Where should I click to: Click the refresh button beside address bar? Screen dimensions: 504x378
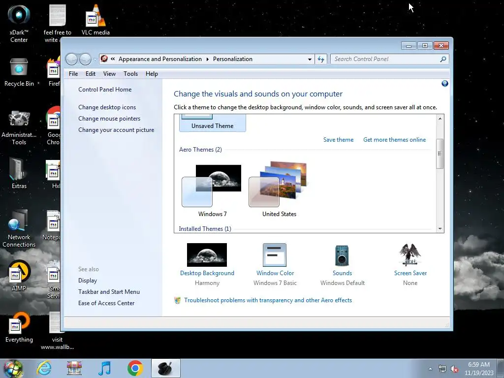[321, 59]
